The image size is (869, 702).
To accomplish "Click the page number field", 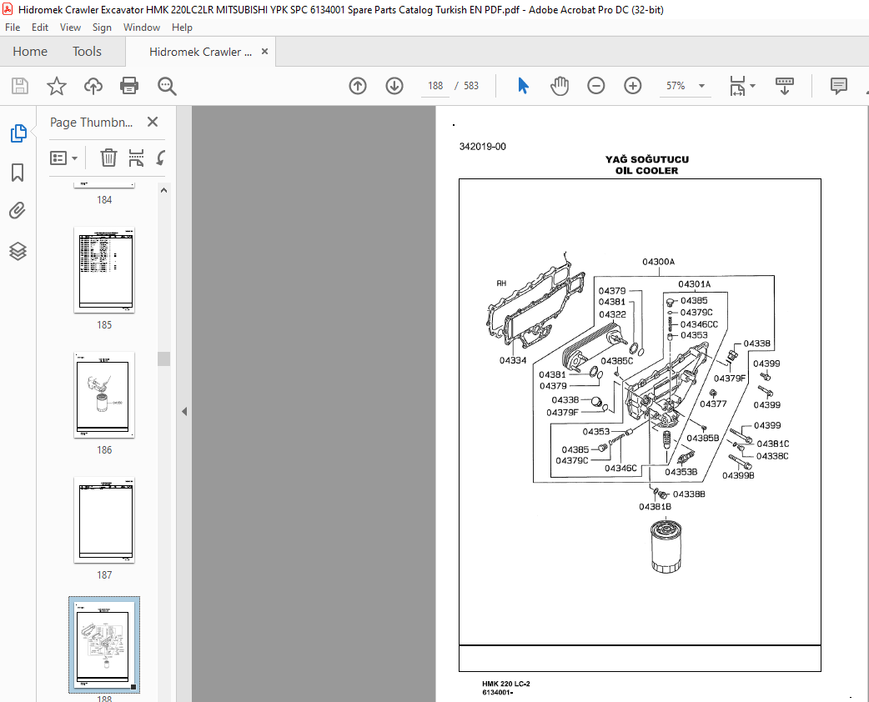I will pyautogui.click(x=435, y=86).
